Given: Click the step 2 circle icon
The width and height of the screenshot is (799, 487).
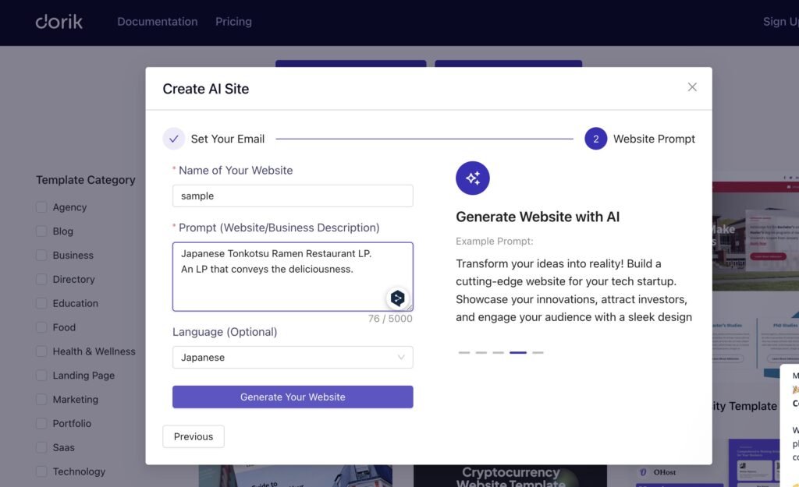Looking at the screenshot, I should [x=595, y=139].
